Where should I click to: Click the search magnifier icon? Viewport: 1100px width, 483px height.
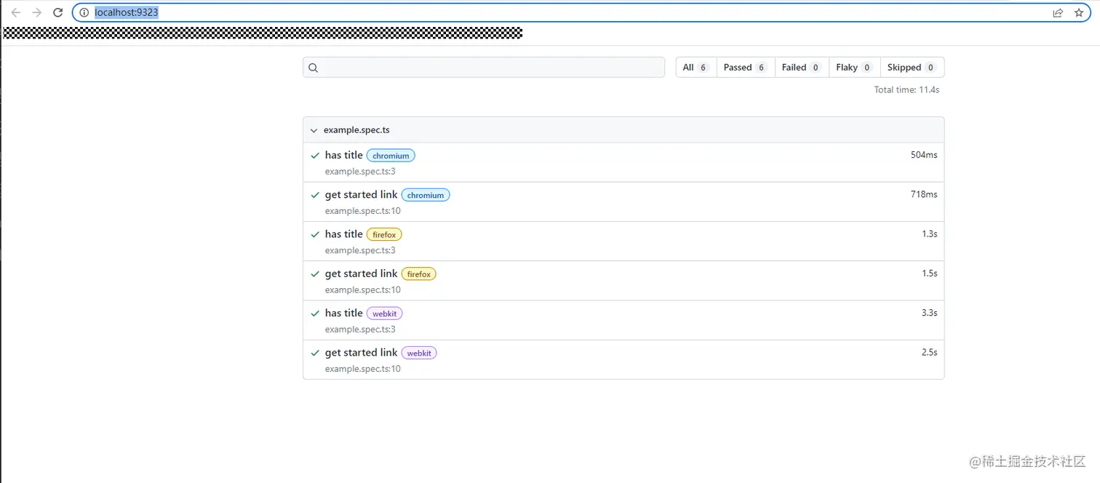[314, 68]
